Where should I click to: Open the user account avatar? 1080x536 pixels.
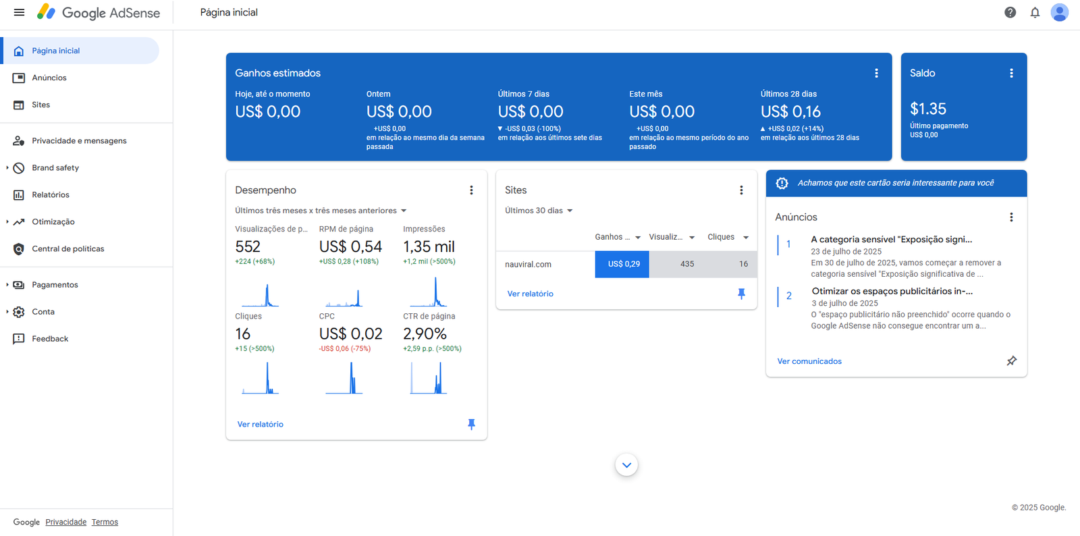point(1059,12)
